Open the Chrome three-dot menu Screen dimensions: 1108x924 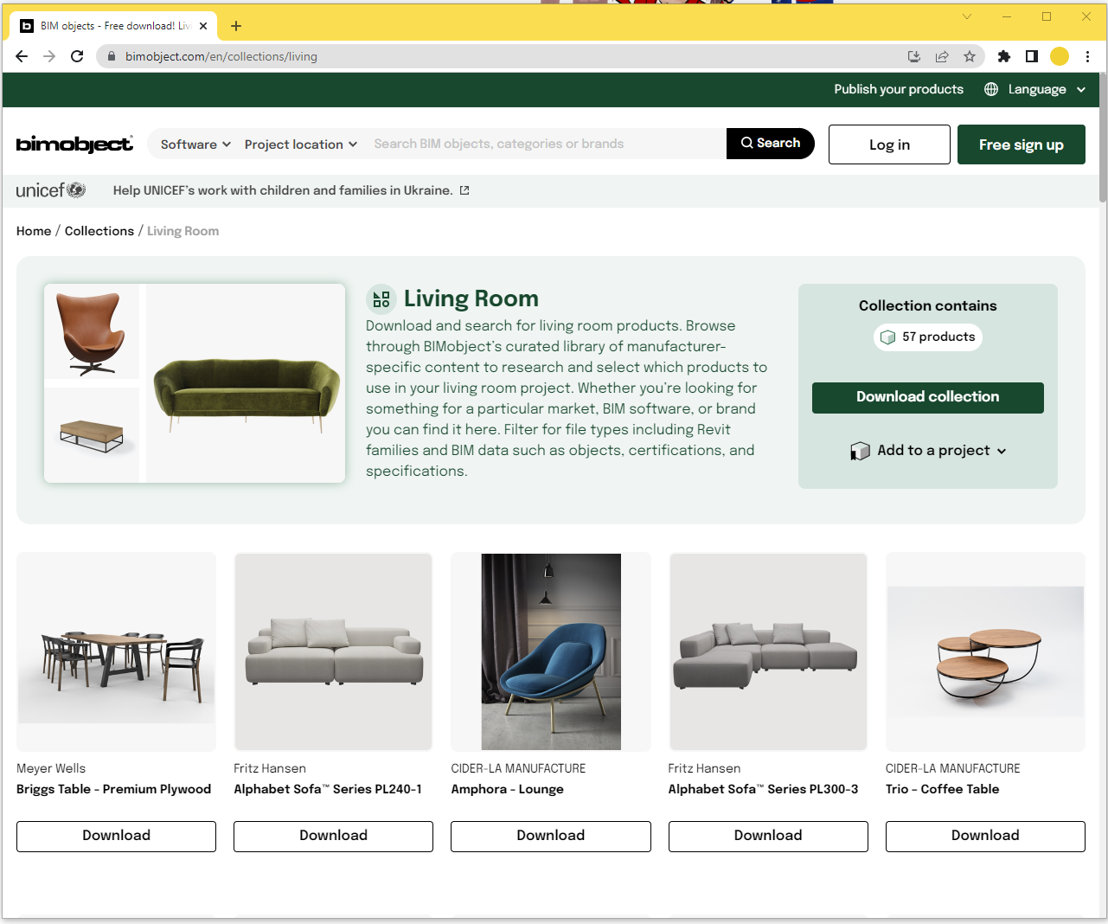[1087, 56]
